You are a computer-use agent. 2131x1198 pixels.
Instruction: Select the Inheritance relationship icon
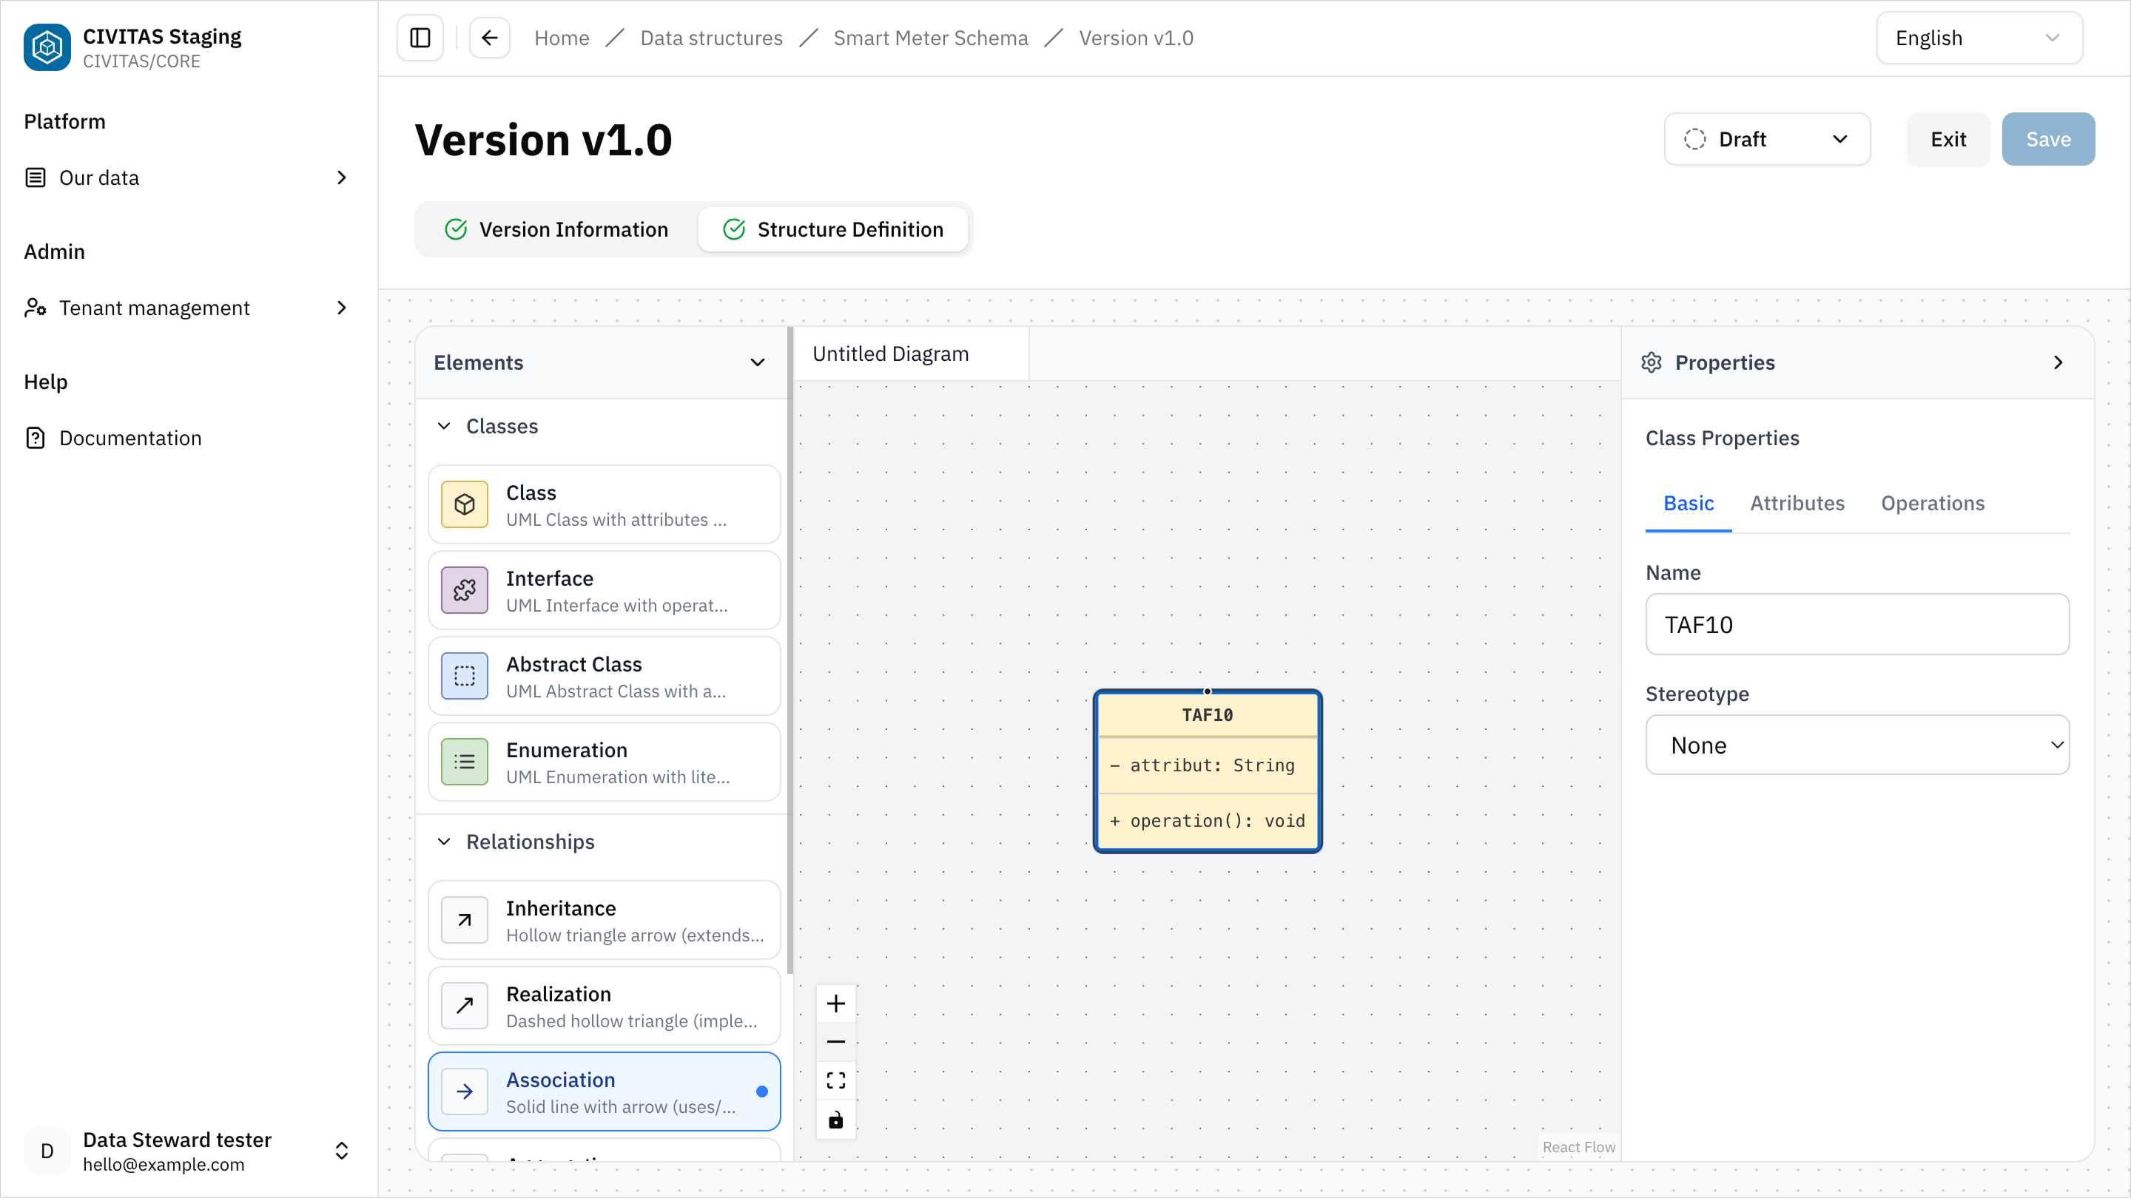(x=464, y=919)
